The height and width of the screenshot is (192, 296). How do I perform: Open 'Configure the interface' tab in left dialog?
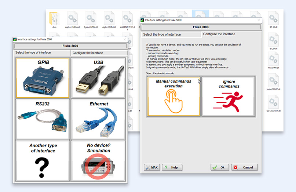click(x=99, y=53)
